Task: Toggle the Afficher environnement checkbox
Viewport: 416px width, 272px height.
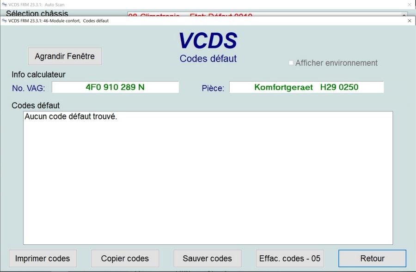Action: pos(291,63)
